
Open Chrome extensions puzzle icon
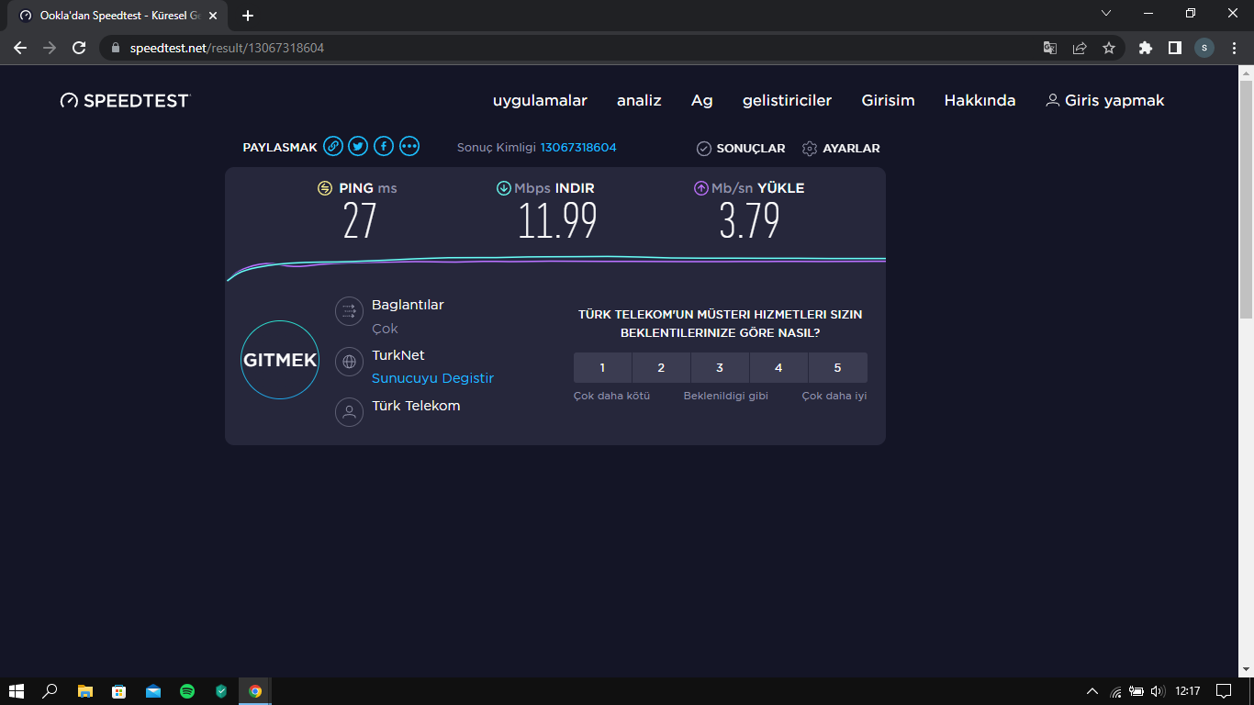[1145, 48]
